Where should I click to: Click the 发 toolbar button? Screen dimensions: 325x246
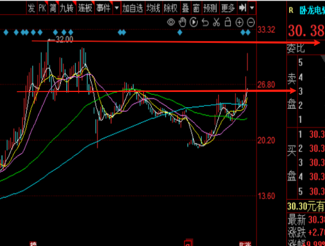pyautogui.click(x=32, y=8)
